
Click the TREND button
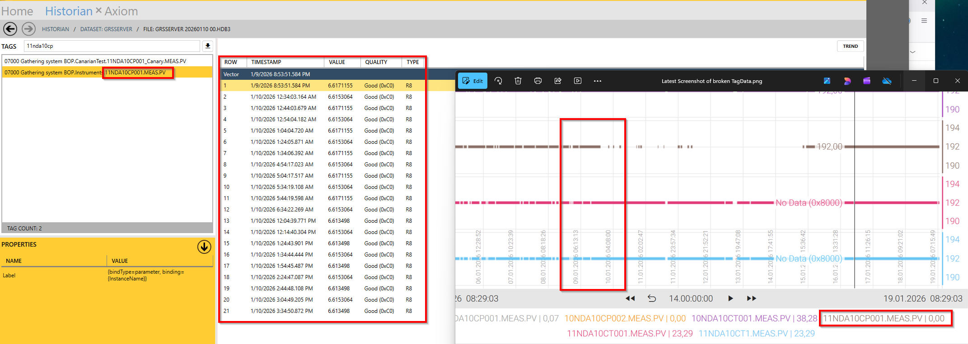850,46
